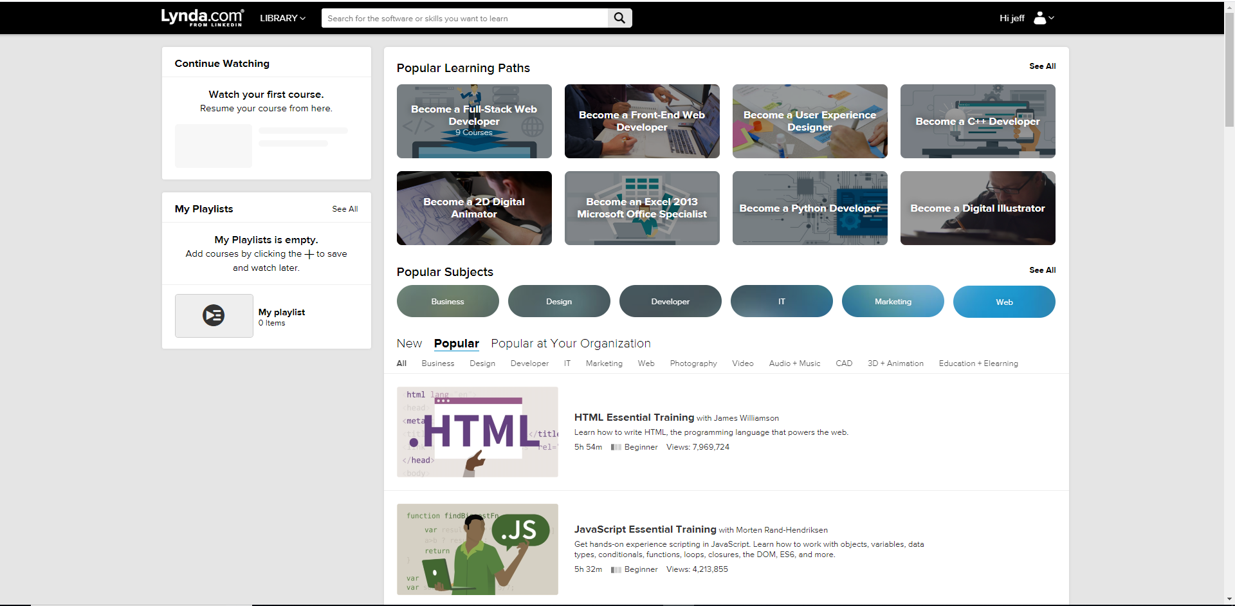
Task: Click the Business subject button
Action: click(448, 301)
